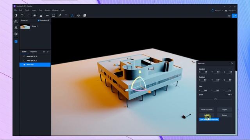Click the Size Z input field
Image resolution: width=250 pixels, height=140 pixels.
230,91
